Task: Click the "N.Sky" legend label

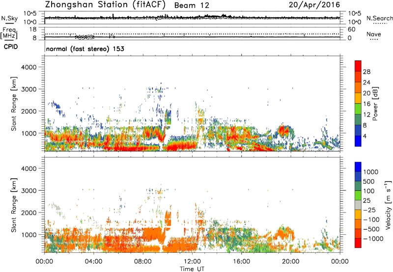Action: (x=9, y=18)
